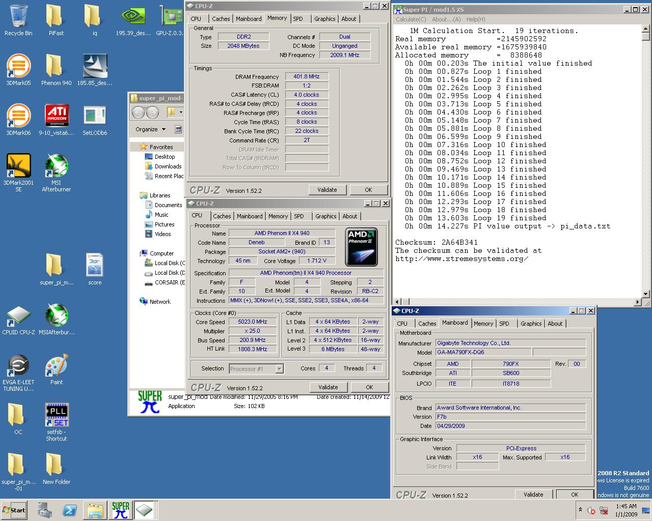Launch Paint from desktop icon

pyautogui.click(x=56, y=370)
